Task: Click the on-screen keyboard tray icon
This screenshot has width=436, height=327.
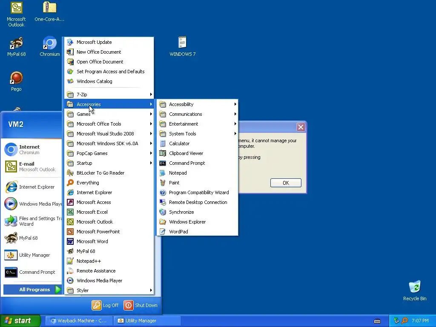Action: coord(377,321)
